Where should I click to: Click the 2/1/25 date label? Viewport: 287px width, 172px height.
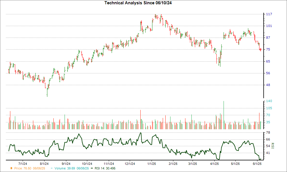(173, 164)
